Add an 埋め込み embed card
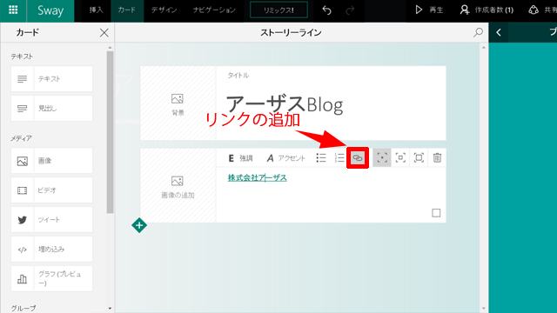The width and height of the screenshot is (557, 313). [52, 250]
